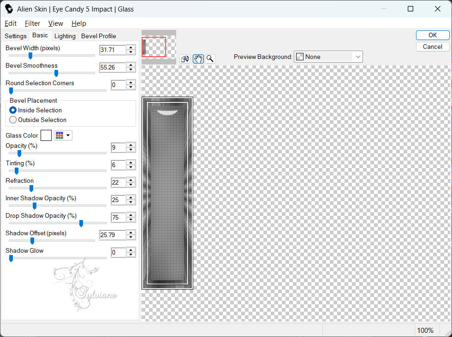Decrease Bevel Smoothness with down stepper arrow
The height and width of the screenshot is (337, 452).
[x=131, y=70]
